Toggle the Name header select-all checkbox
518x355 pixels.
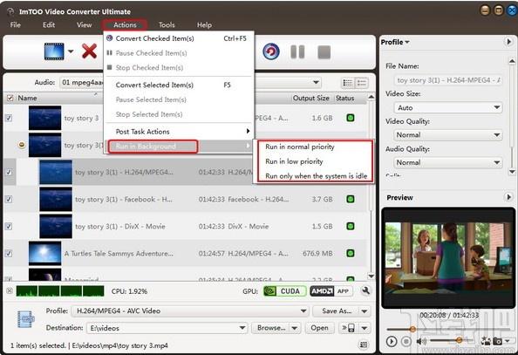pyautogui.click(x=10, y=98)
